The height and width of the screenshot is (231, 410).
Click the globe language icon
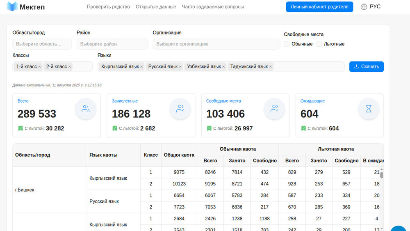pyautogui.click(x=364, y=7)
